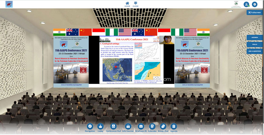Open the Polls side button

pos(255,44)
